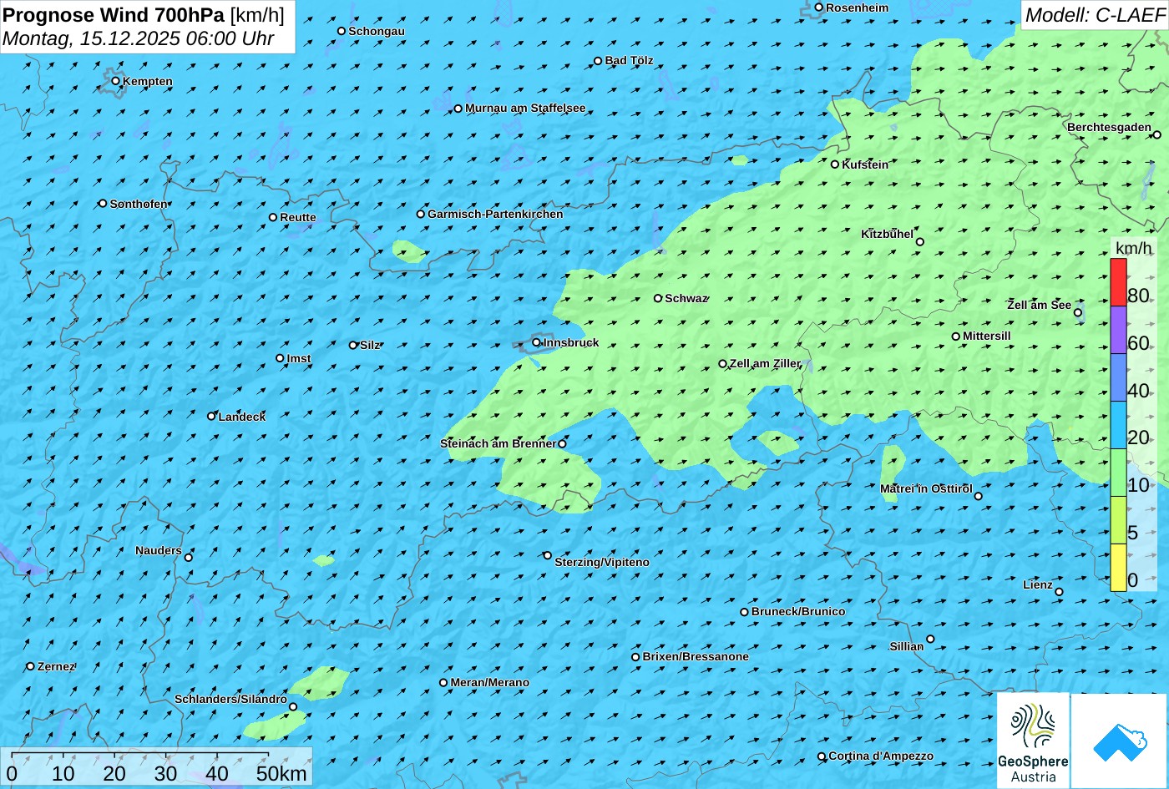Click the Sterzing/Vipiteno marker
Viewport: 1169px width, 789px height.
548,555
